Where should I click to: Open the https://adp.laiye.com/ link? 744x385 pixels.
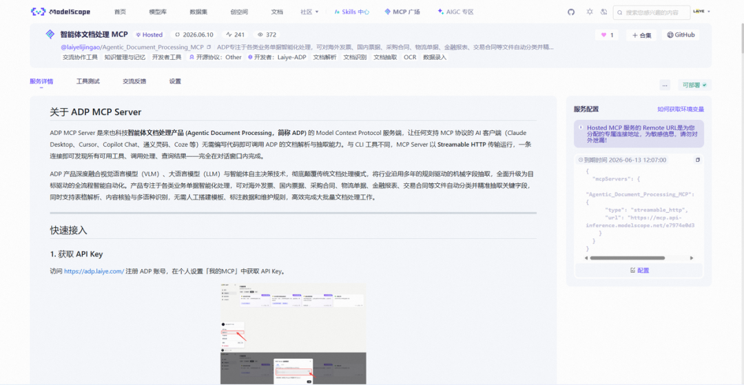(94, 271)
